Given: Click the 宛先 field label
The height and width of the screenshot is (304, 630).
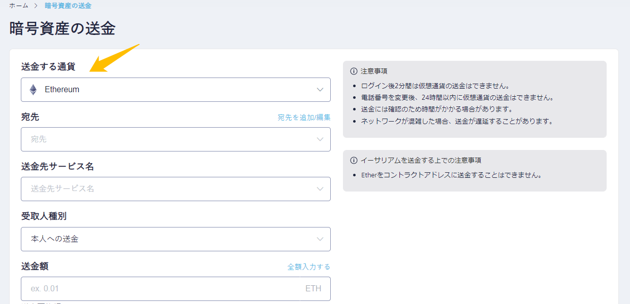Looking at the screenshot, I should click(x=30, y=117).
